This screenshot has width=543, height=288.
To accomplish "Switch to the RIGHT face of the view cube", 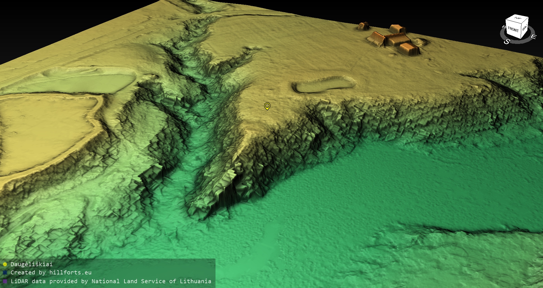I will [x=525, y=28].
